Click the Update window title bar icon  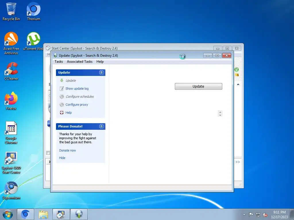pyautogui.click(x=55, y=55)
